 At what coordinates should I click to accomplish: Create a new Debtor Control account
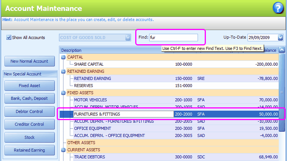29,111
